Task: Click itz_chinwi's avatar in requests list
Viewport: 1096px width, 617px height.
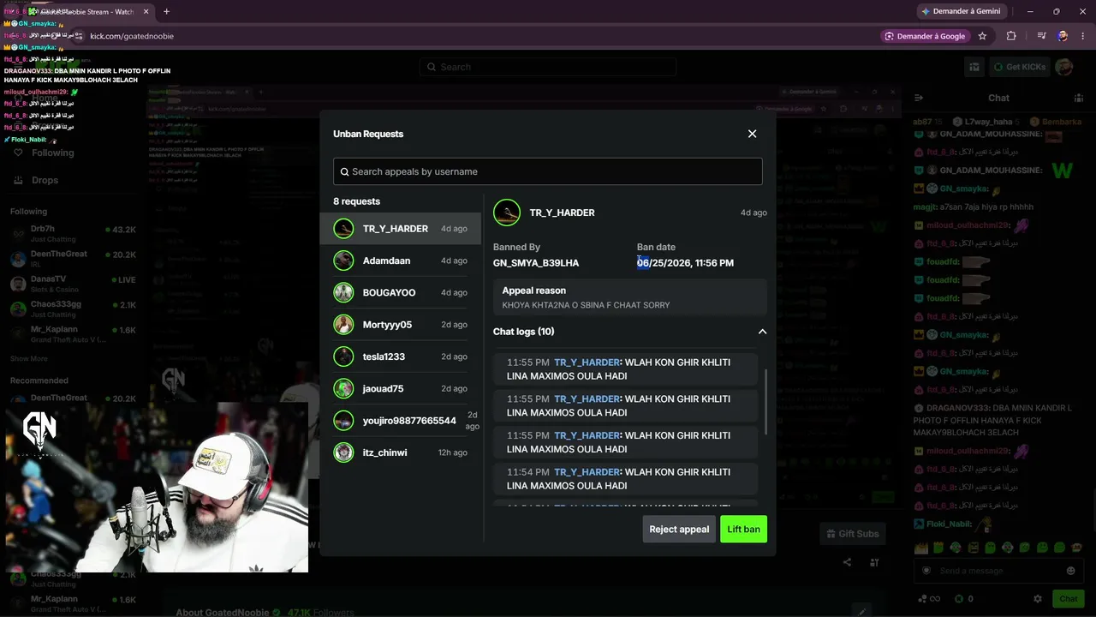Action: pos(343,452)
